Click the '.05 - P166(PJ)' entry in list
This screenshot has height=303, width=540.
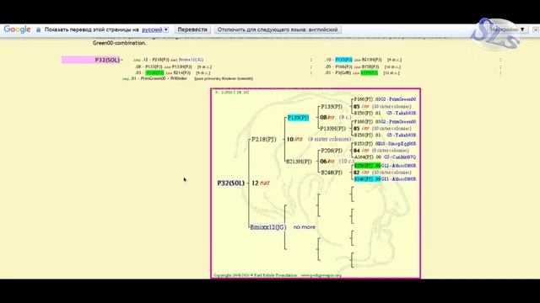click(x=338, y=66)
